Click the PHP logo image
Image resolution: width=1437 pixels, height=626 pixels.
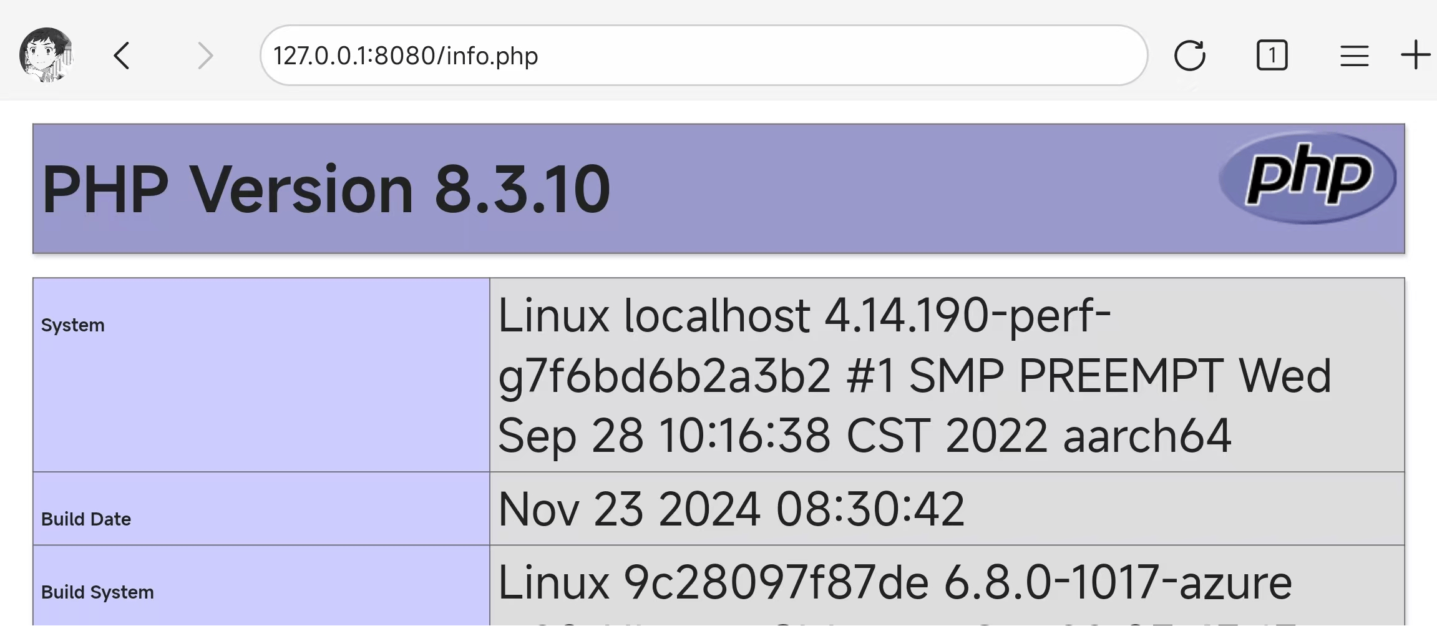click(1308, 177)
